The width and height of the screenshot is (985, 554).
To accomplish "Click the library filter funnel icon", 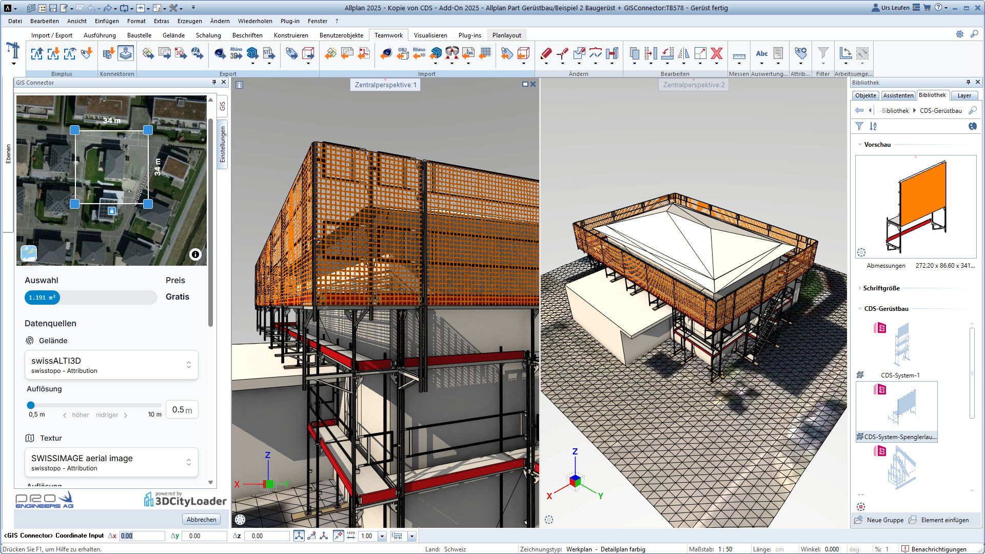I will click(859, 126).
